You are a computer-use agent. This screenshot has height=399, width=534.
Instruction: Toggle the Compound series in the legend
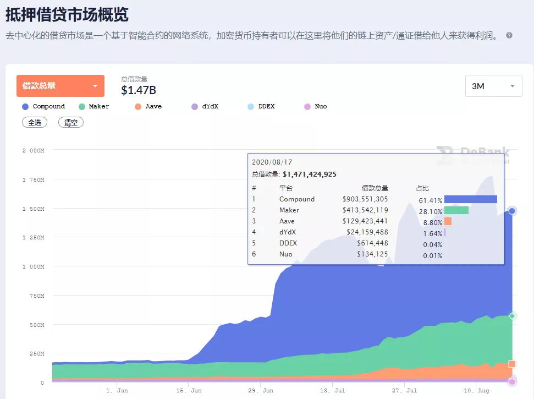(x=43, y=106)
